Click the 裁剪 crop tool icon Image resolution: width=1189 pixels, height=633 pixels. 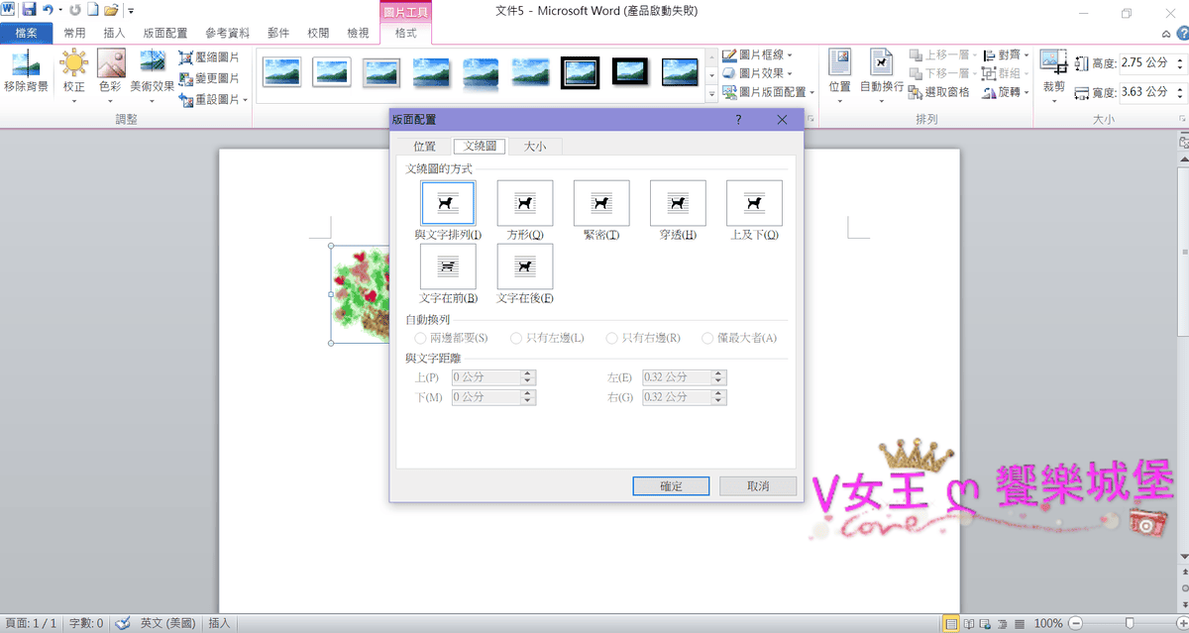(x=1053, y=64)
